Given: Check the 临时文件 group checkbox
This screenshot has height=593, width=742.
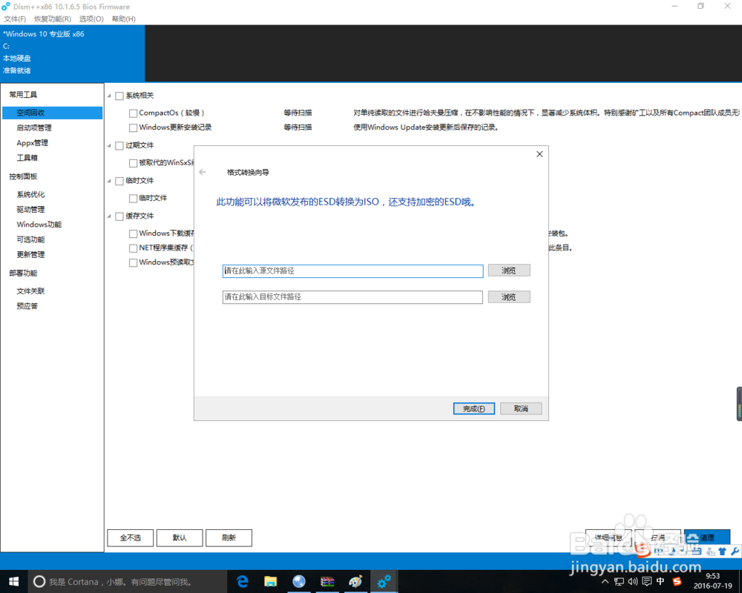Looking at the screenshot, I should pyautogui.click(x=119, y=181).
